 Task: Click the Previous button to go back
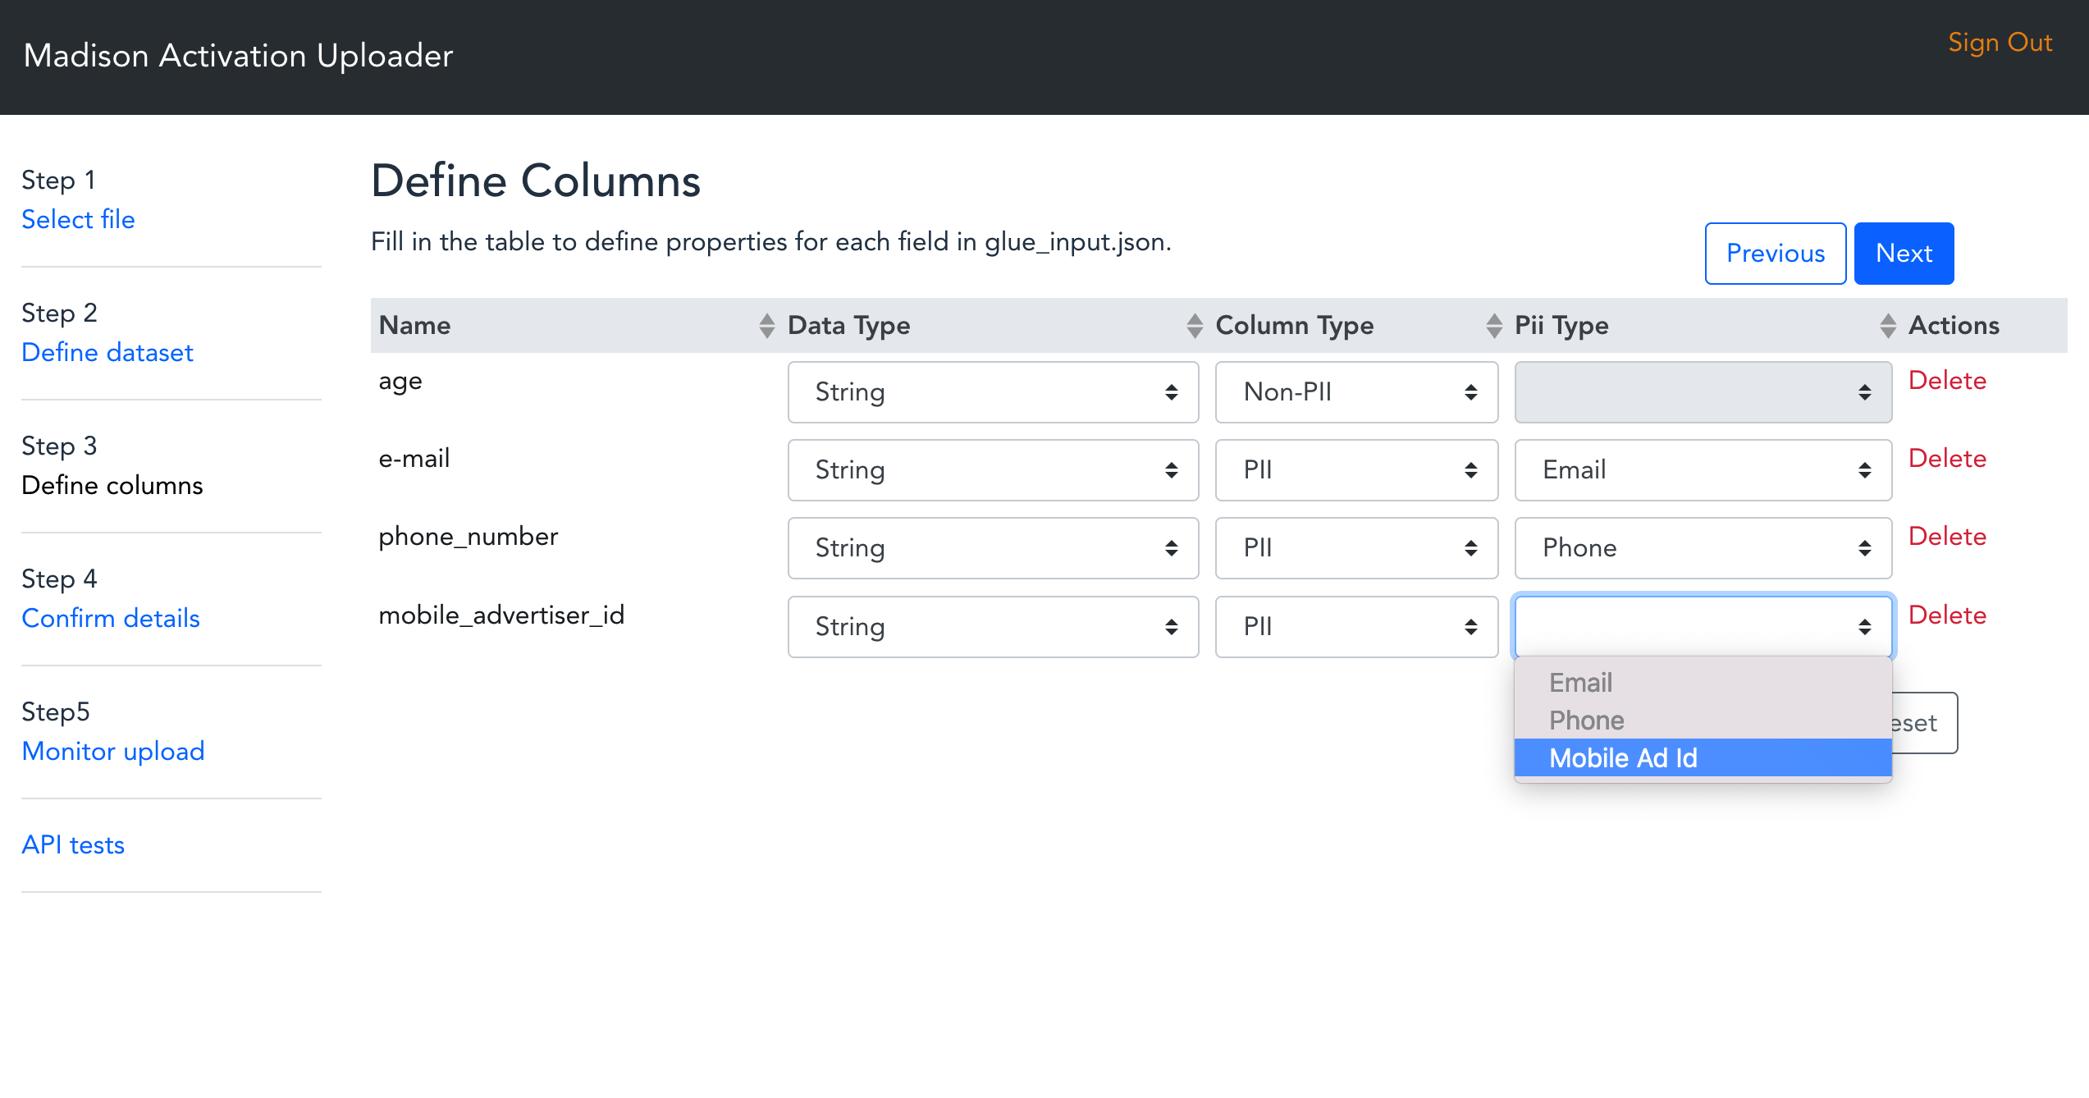tap(1774, 253)
